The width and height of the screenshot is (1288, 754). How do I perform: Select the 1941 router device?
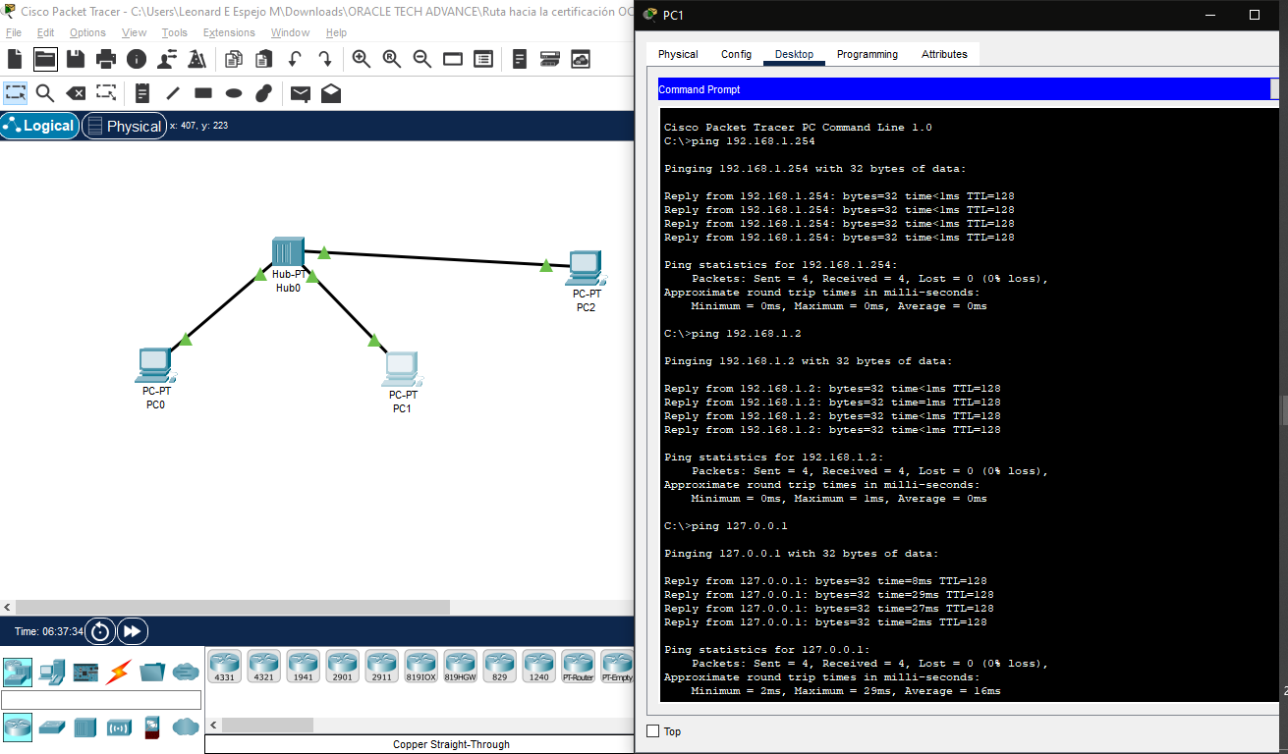tap(304, 666)
